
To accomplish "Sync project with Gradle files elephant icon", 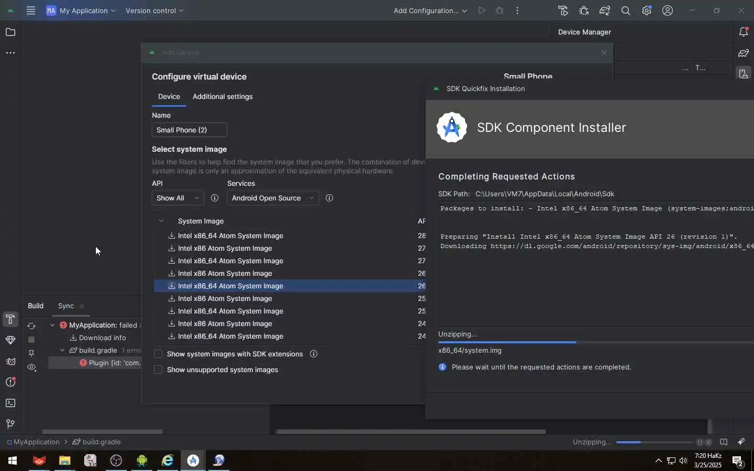I will 605,10.
